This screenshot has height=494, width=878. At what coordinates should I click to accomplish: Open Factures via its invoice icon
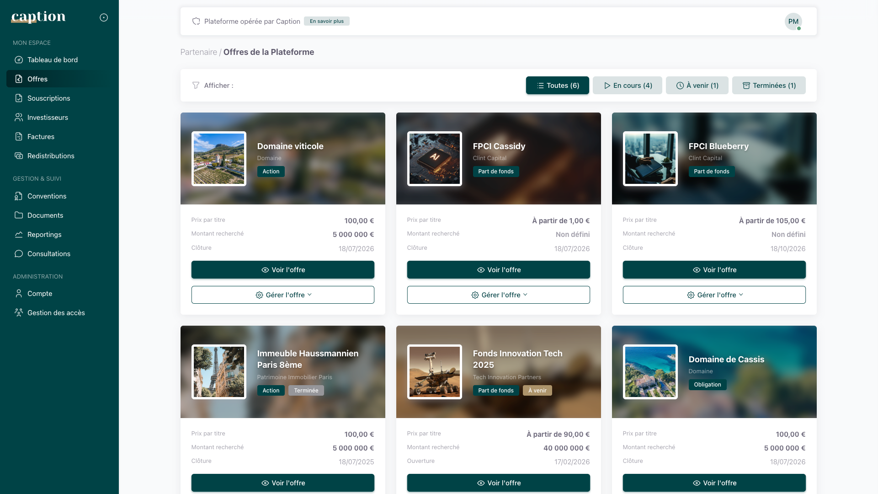click(18, 136)
